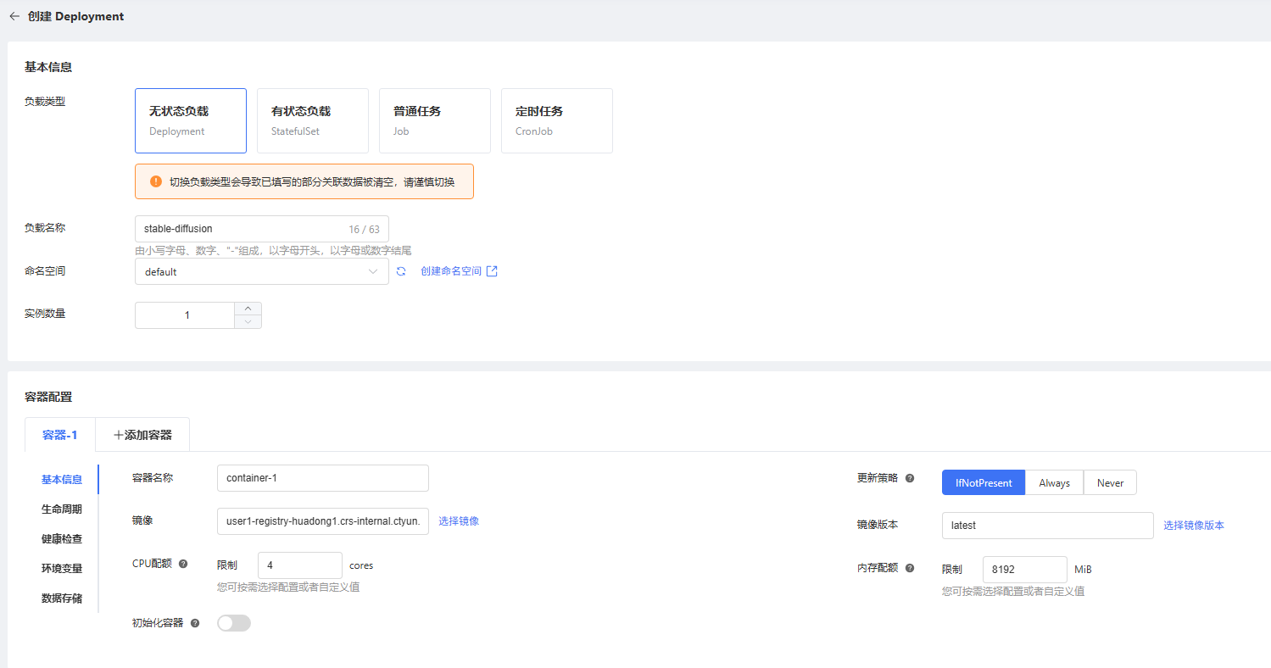The image size is (1271, 668).
Task: Select the Never update policy
Action: pyautogui.click(x=1110, y=482)
